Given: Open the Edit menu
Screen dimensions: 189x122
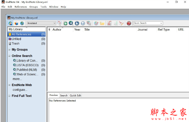Looking at the screenshot, I should pos(10,7).
